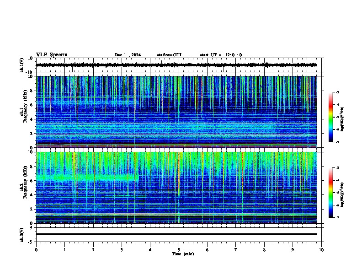The height and width of the screenshot is (280, 362).
Task: Click the "4" kHz tick of the ch.1 spectrogram
Action: pyautogui.click(x=32, y=119)
